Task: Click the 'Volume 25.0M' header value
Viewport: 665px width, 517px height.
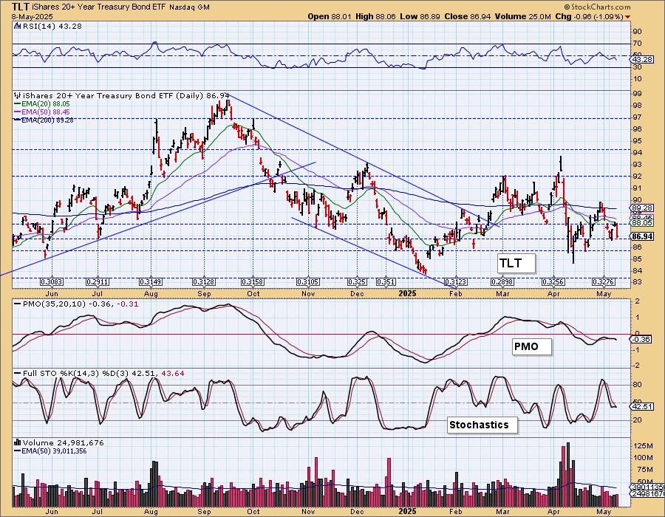Action: pyautogui.click(x=523, y=17)
